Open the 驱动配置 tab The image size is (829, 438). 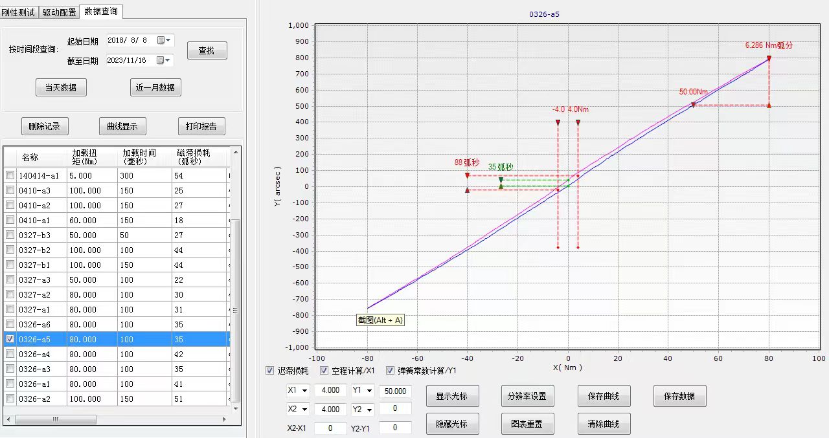click(59, 12)
